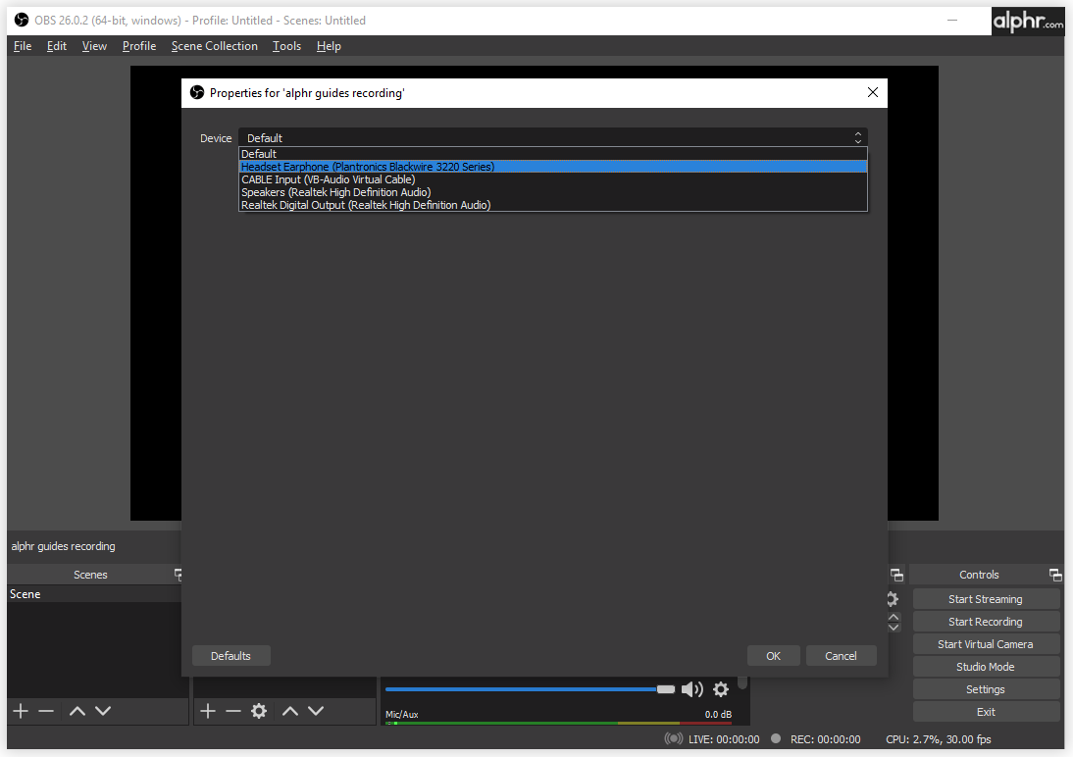Open Settings from Controls panel

pyautogui.click(x=986, y=689)
